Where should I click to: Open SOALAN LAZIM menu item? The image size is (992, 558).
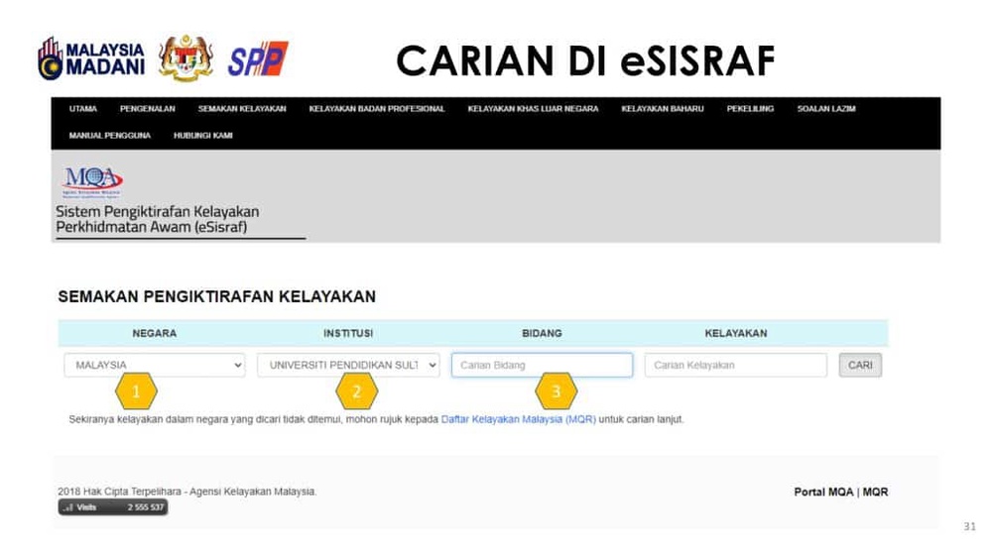(x=826, y=109)
